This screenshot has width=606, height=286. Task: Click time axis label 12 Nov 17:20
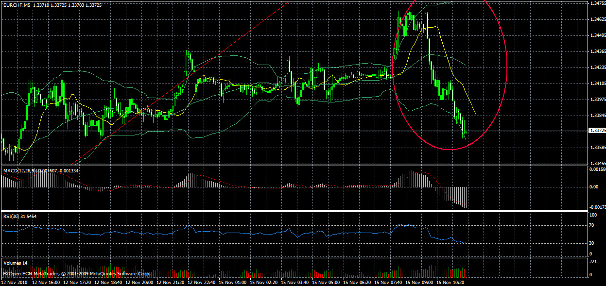point(78,282)
